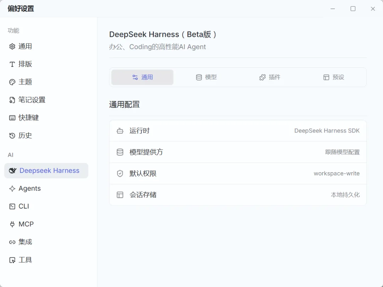Image resolution: width=383 pixels, height=287 pixels.
Task: Switch to the 通用 tab in Harness panel
Action: (143, 77)
